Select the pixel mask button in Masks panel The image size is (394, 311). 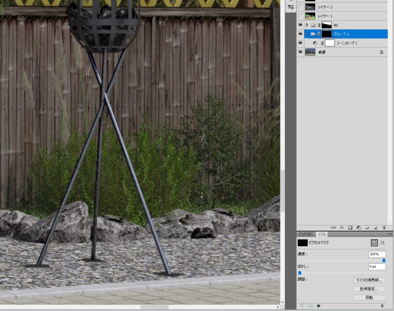374,243
